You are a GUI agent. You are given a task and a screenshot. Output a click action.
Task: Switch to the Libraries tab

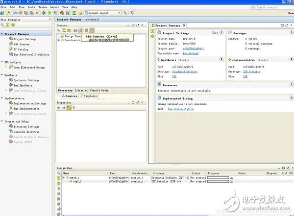[81, 90]
